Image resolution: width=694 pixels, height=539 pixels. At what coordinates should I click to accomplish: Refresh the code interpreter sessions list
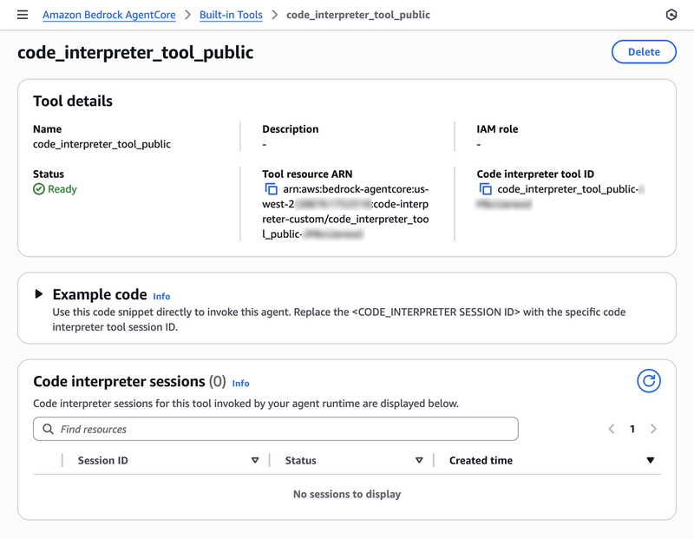click(649, 381)
